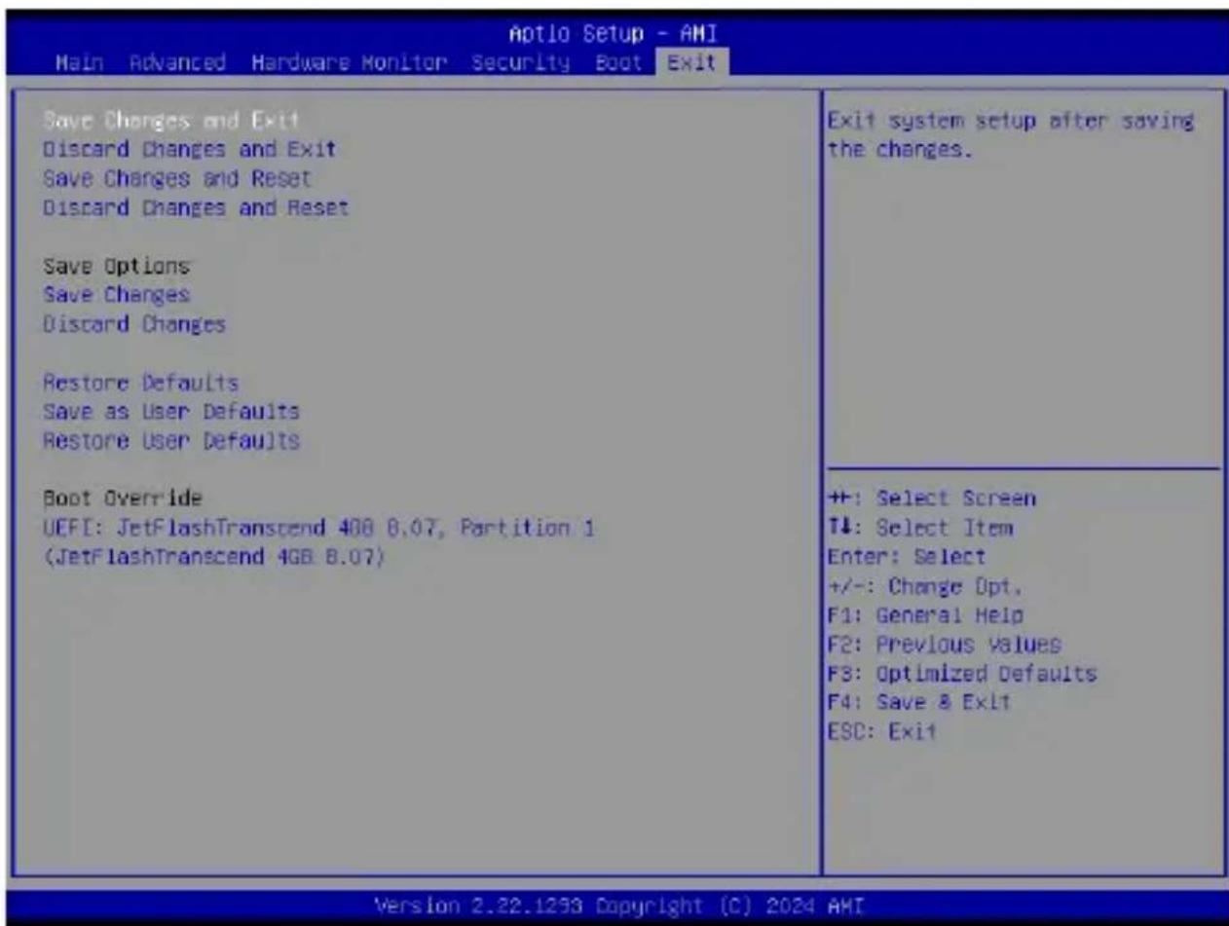The height and width of the screenshot is (926, 1229).
Task: Click the Save Options heading
Action: pyautogui.click(x=116, y=265)
